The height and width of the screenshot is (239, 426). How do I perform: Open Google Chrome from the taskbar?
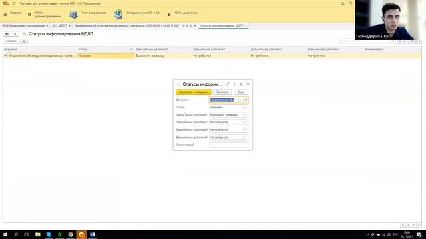(x=71, y=234)
